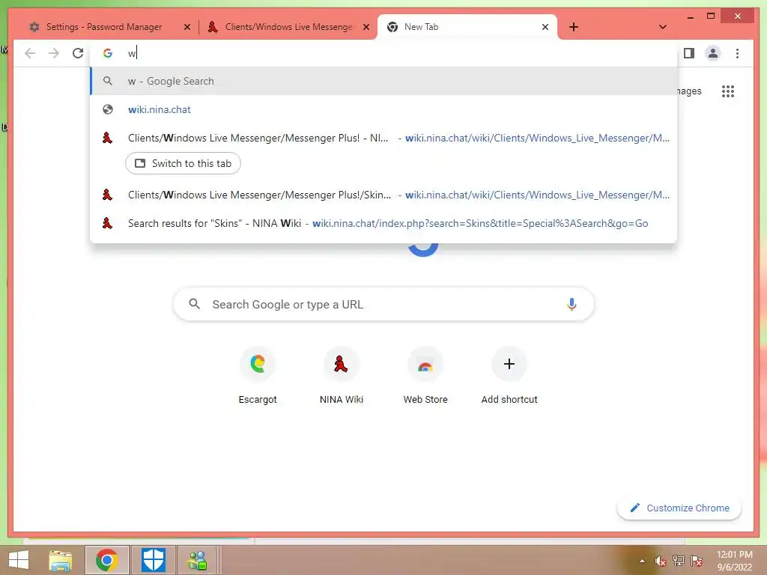Open Messenger icon in taskbar

coord(198,560)
